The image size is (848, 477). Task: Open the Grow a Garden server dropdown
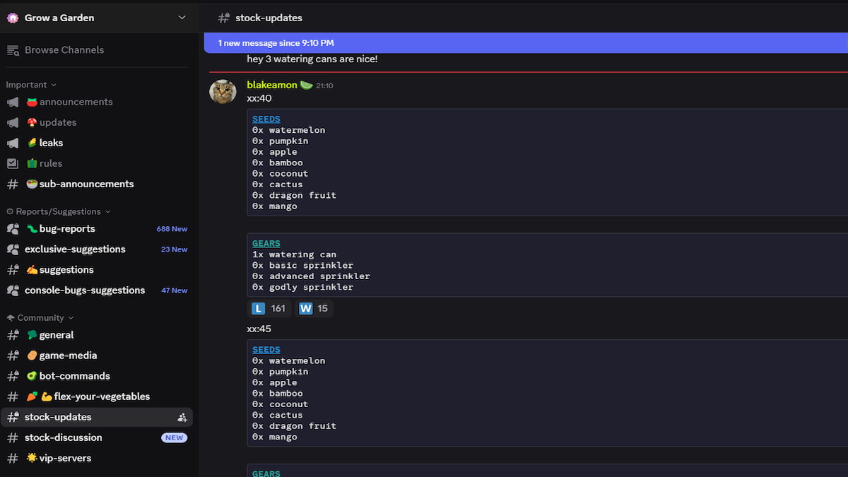[x=182, y=17]
